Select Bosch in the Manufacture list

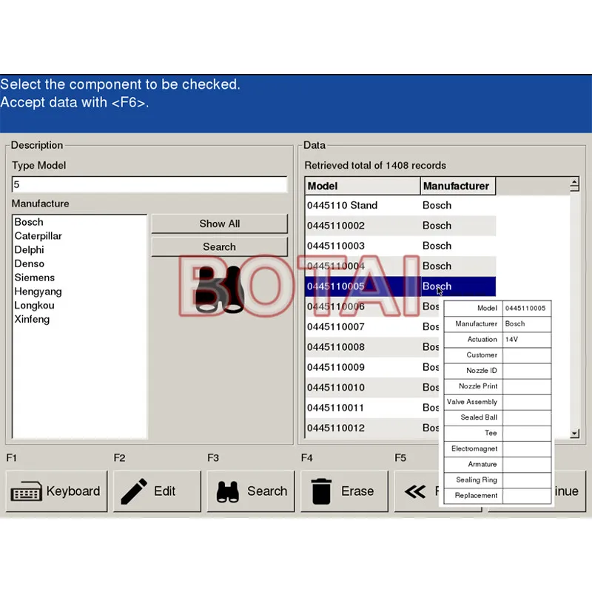click(29, 222)
